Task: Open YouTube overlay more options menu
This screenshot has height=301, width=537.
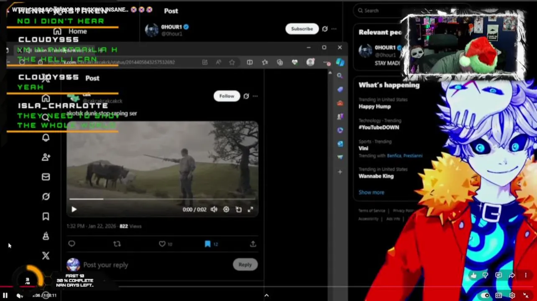Action: (x=526, y=275)
